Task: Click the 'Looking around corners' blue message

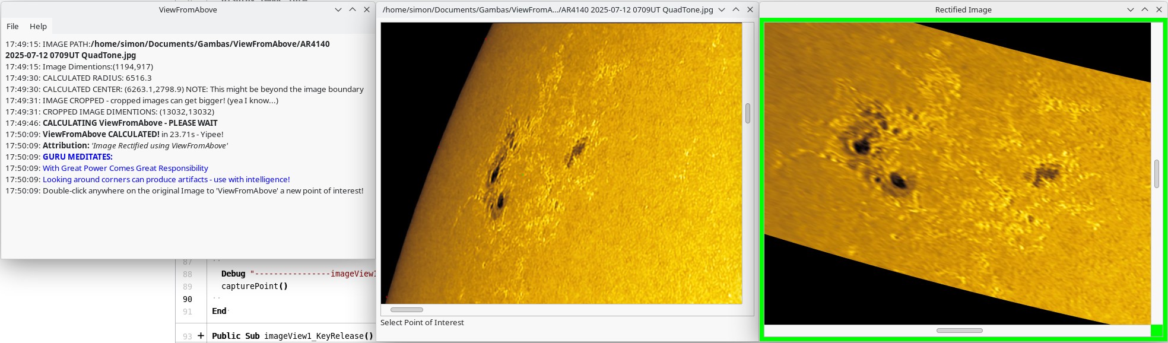Action: [x=166, y=179]
